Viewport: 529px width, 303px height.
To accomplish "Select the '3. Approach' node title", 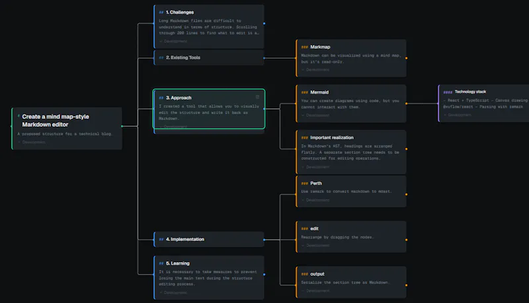I will click(179, 98).
